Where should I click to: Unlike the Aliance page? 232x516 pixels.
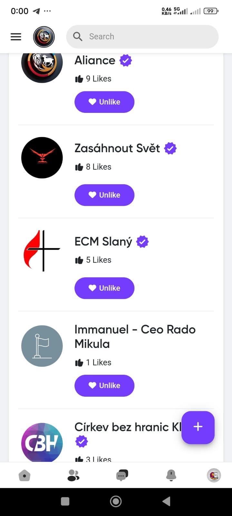click(x=104, y=102)
